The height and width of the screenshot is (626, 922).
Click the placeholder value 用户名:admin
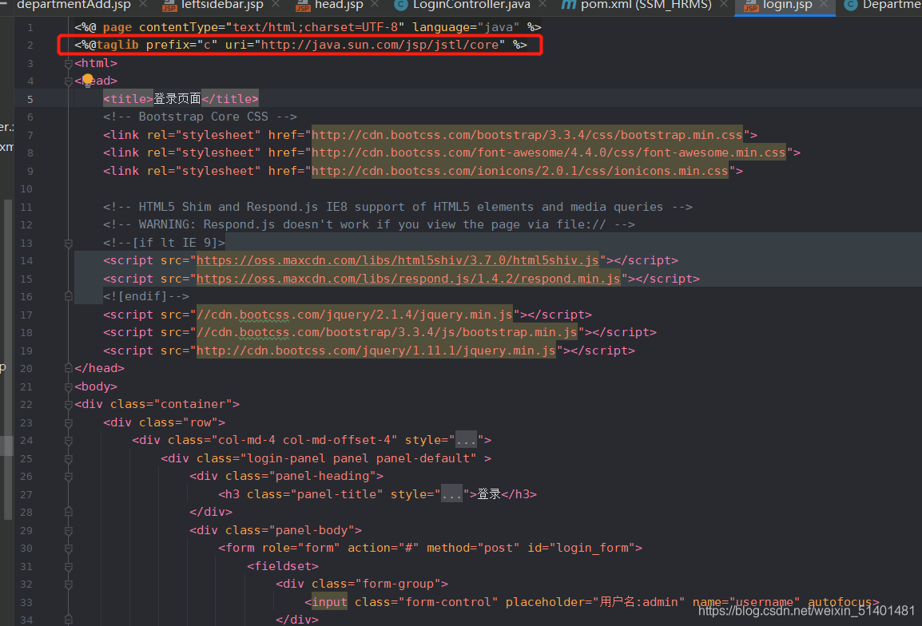coord(638,602)
